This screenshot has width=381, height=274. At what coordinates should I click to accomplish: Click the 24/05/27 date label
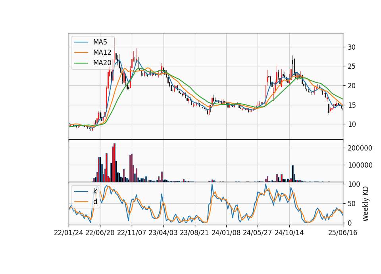tap(258, 233)
